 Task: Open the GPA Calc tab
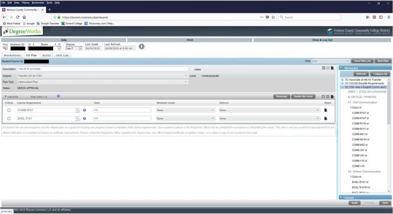pos(63,55)
